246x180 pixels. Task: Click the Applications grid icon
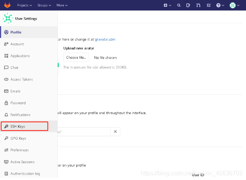coord(6,56)
